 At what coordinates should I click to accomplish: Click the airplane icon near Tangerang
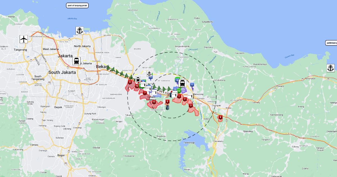pos(24,39)
